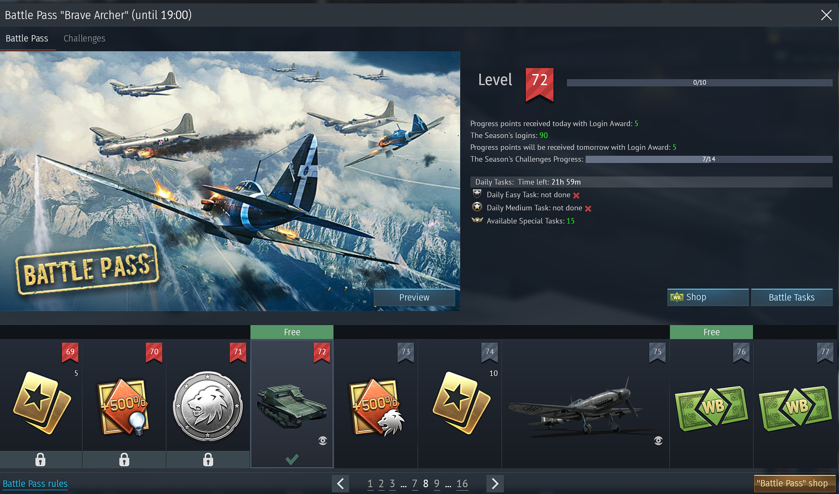Click the level progress bar showing 0/10
Screen dimensions: 839x494
tap(699, 83)
